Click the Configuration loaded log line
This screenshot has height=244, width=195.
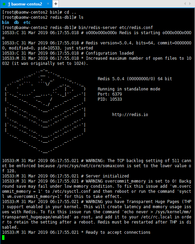[68, 53]
